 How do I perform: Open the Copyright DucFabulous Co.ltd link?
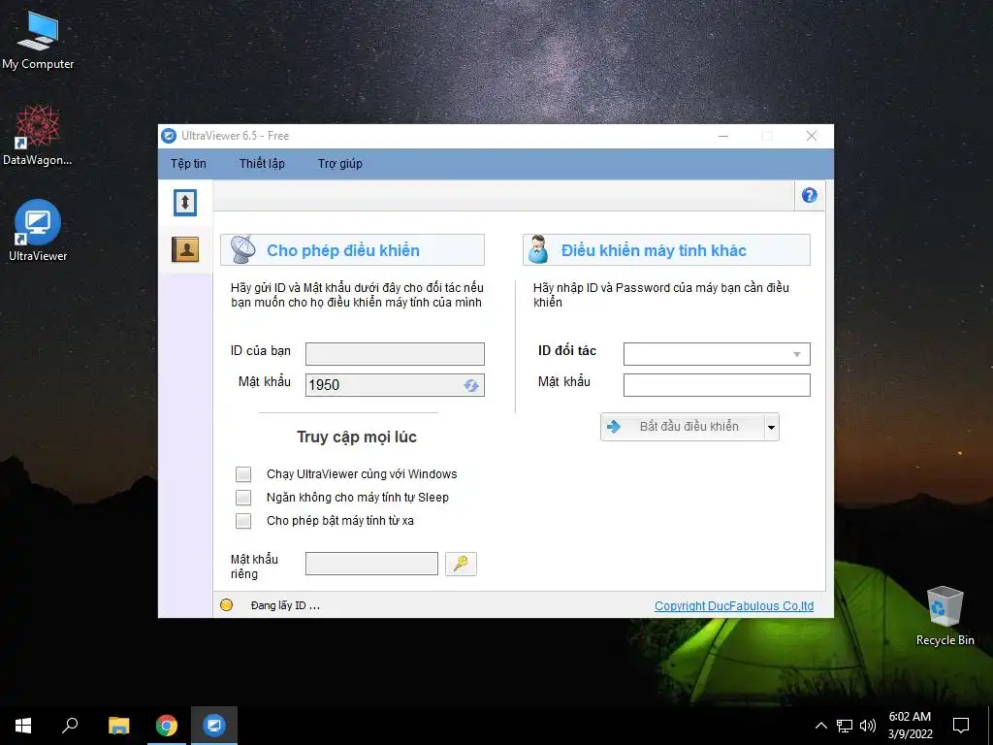click(734, 605)
